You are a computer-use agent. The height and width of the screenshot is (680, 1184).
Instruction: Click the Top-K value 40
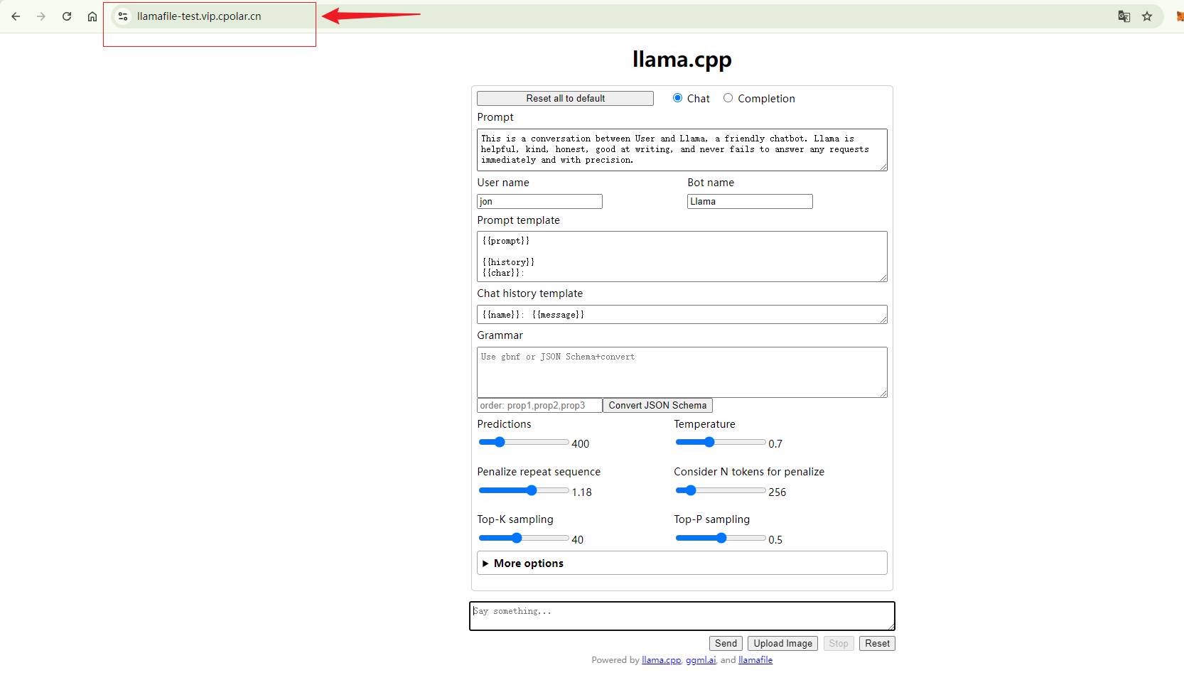tap(578, 540)
